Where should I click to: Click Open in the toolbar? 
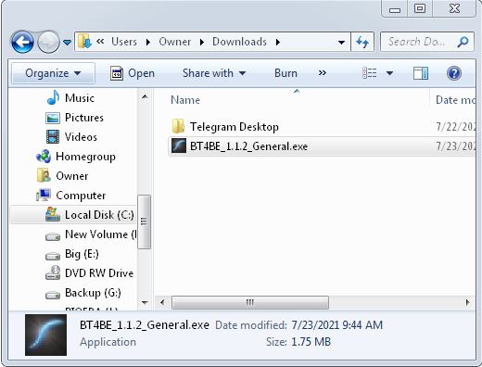pyautogui.click(x=133, y=73)
